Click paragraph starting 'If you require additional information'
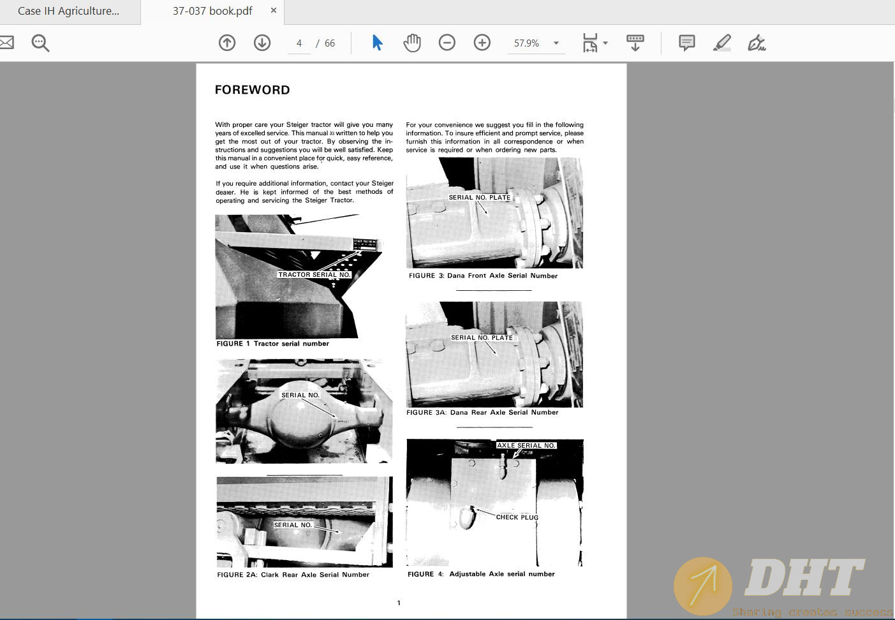The width and height of the screenshot is (895, 620). click(x=304, y=191)
